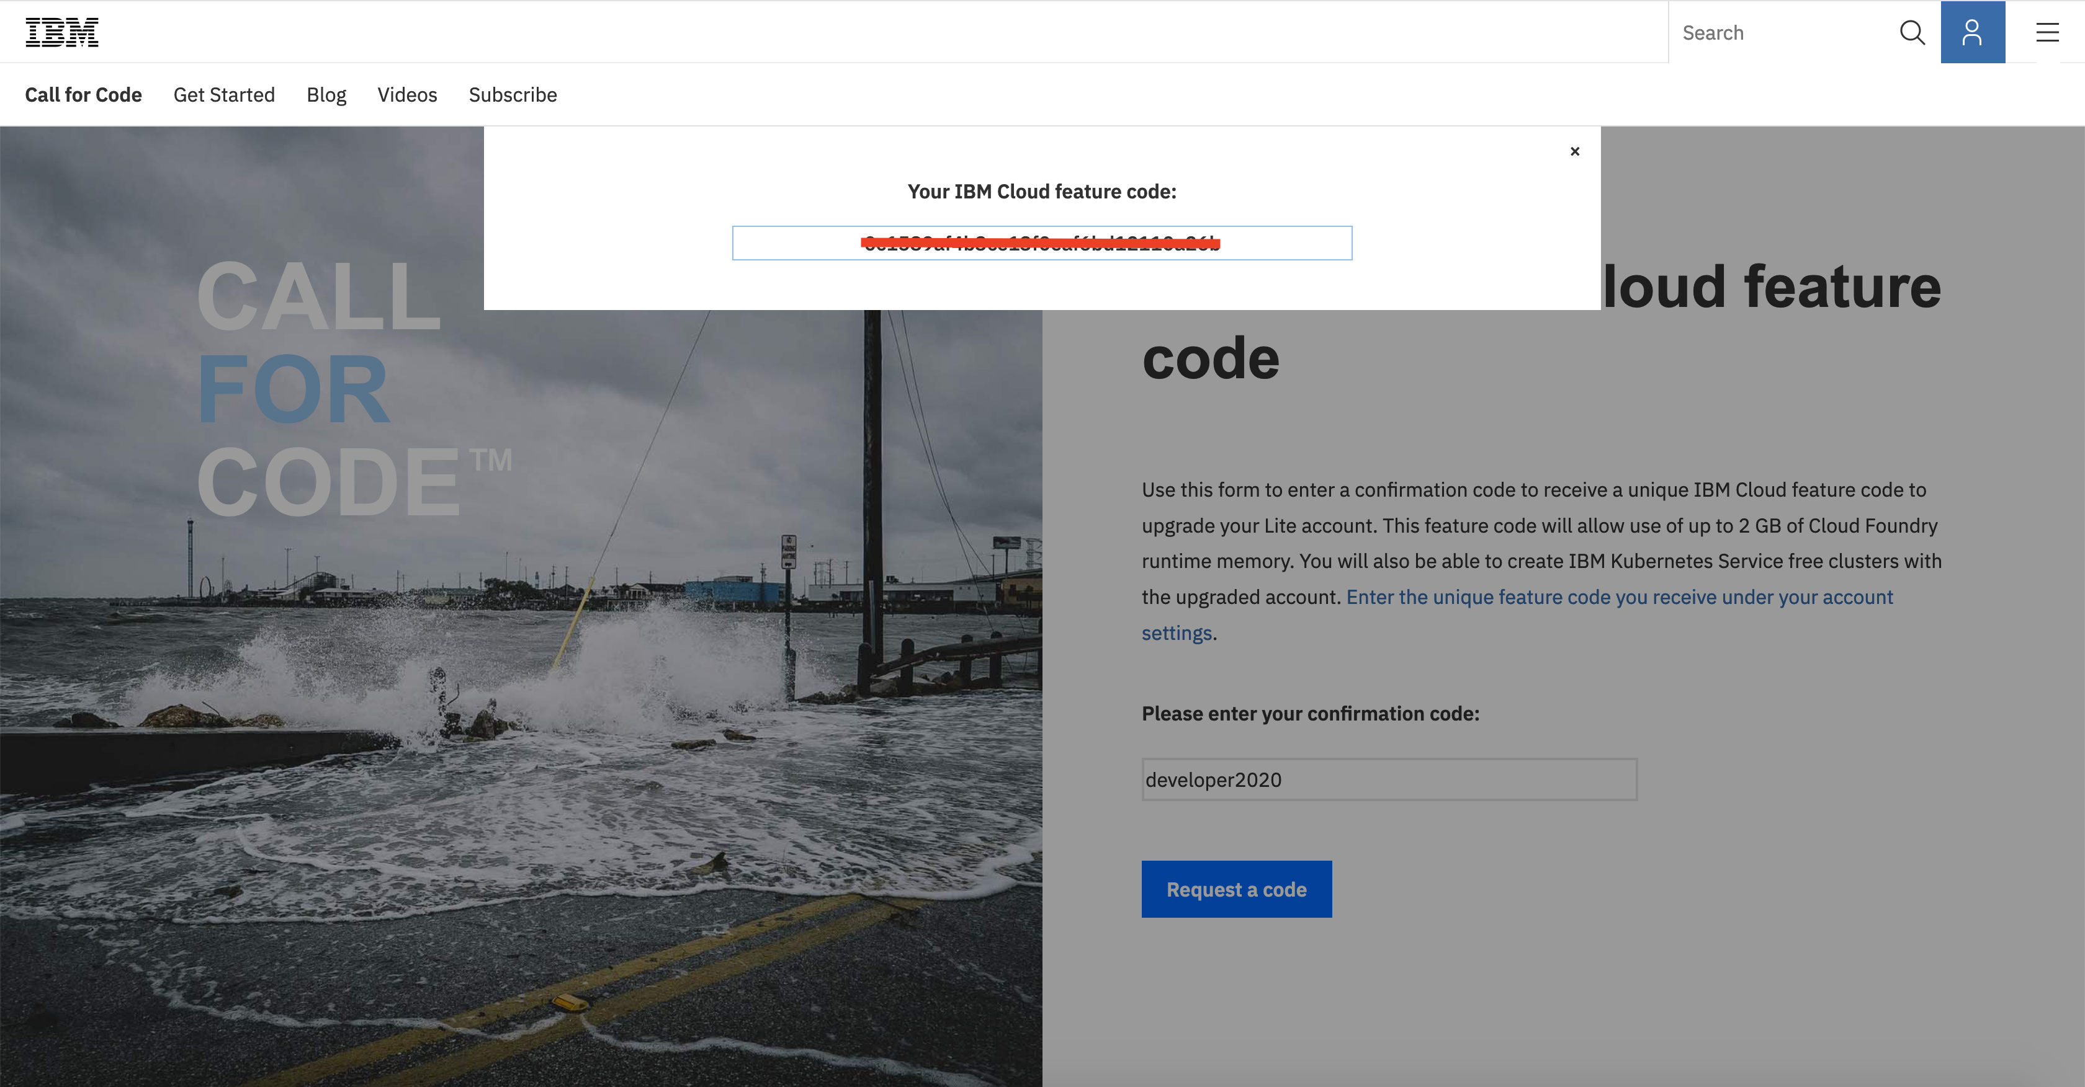The width and height of the screenshot is (2085, 1087).
Task: Click the confirmation code input field
Action: [1389, 779]
